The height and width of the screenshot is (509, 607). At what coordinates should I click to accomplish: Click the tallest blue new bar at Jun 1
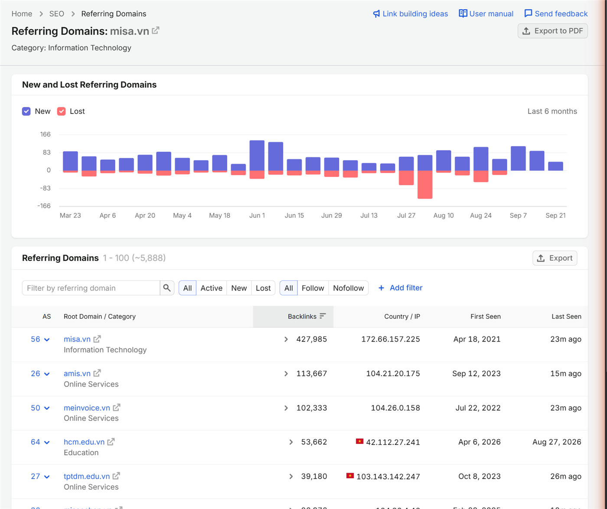tap(257, 155)
